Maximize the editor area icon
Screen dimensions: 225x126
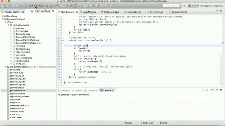pyautogui.click(x=221, y=11)
